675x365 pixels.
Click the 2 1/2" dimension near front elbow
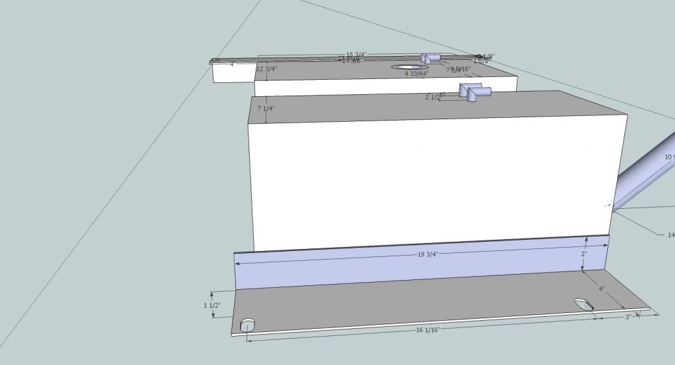click(x=433, y=97)
